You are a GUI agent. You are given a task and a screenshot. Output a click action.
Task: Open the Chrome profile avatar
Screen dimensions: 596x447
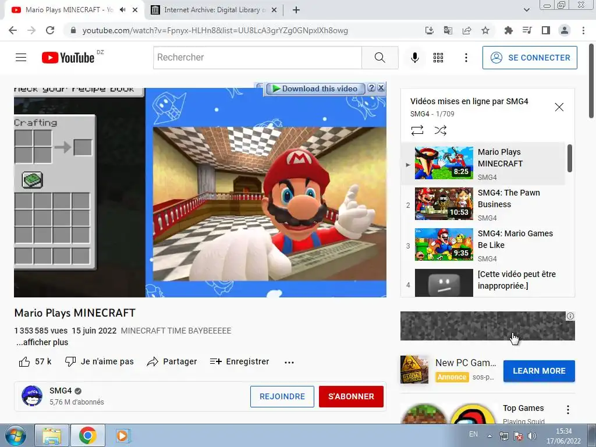click(x=565, y=30)
